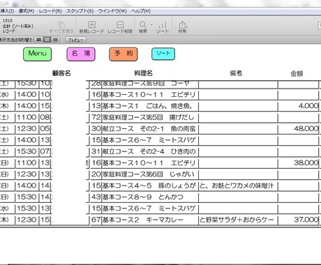Click the プレビュー button

pyautogui.click(x=76, y=40)
